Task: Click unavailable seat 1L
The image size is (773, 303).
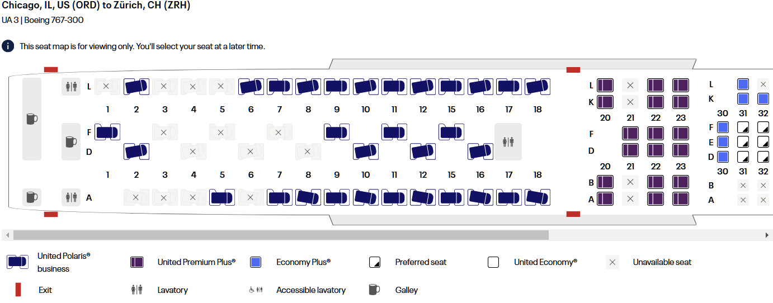Action: point(106,87)
